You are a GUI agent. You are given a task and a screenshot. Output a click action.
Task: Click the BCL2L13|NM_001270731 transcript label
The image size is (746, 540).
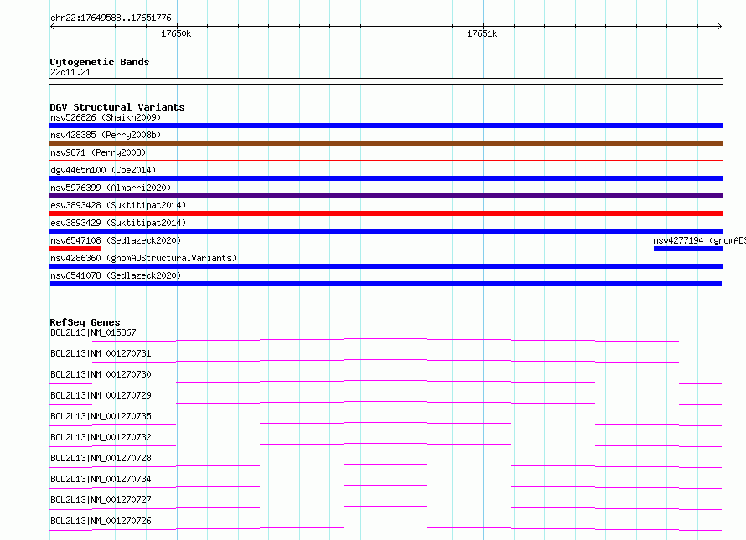coord(101,353)
